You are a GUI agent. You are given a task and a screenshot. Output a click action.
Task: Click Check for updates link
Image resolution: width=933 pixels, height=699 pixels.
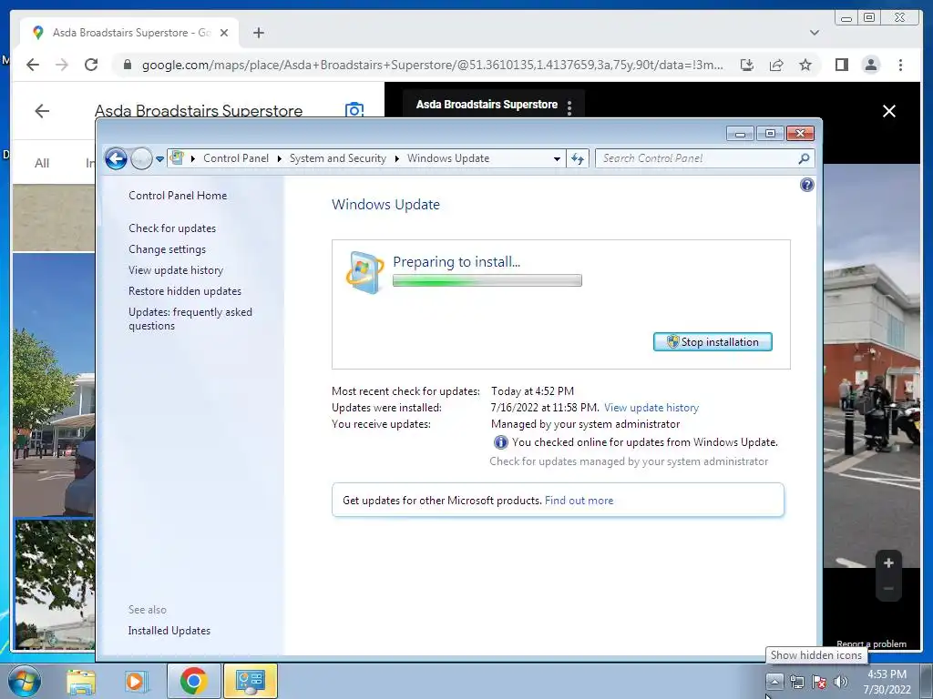[x=172, y=228]
